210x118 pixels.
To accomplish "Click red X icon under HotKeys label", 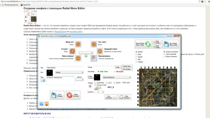I will coord(90,86).
